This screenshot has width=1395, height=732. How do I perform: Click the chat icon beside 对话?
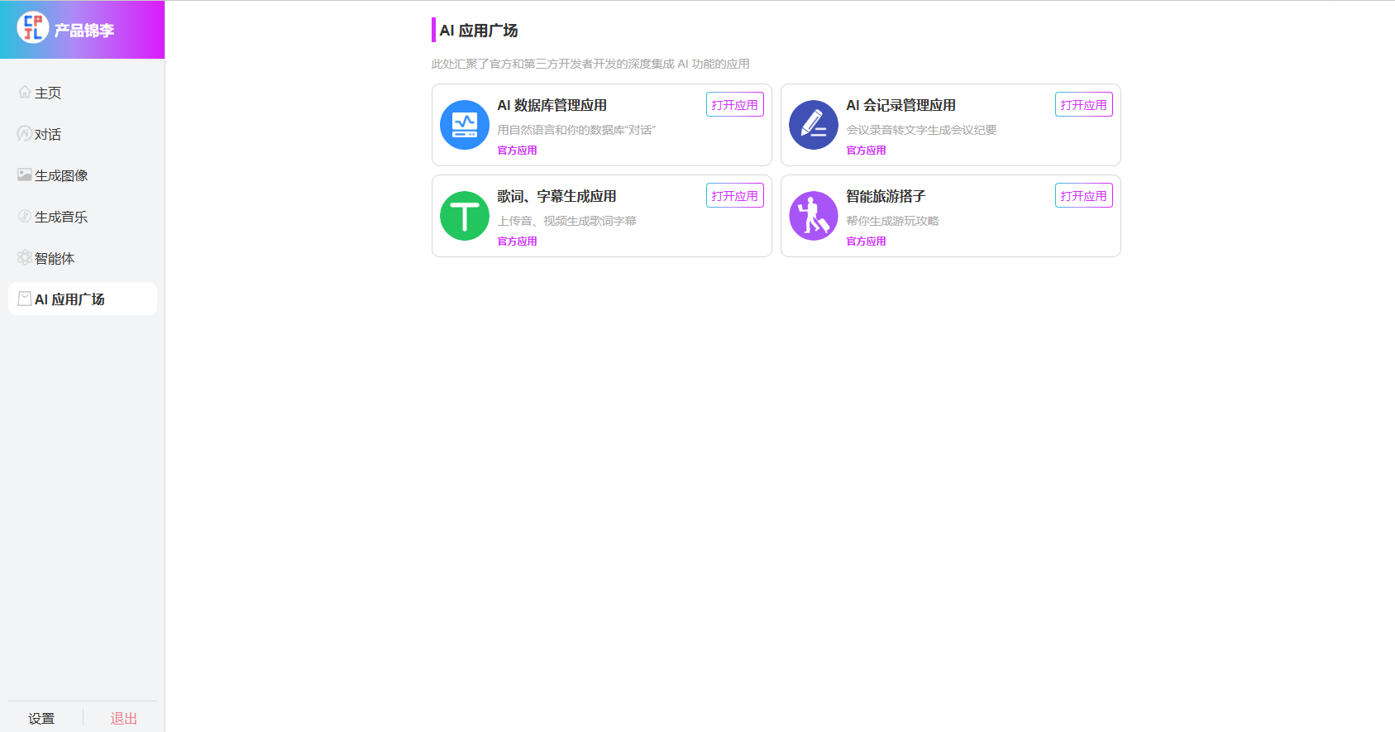point(25,133)
